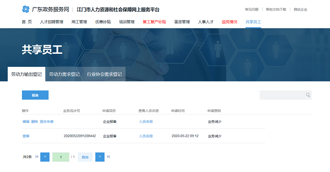The height and width of the screenshot is (172, 330).
Task: Click 江门市人力资源和社会保障网上服务平台 title
Action: click(118, 9)
